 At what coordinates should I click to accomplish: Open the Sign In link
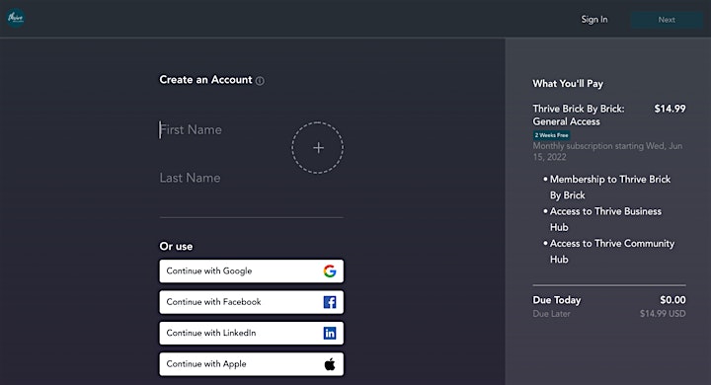[x=594, y=20]
